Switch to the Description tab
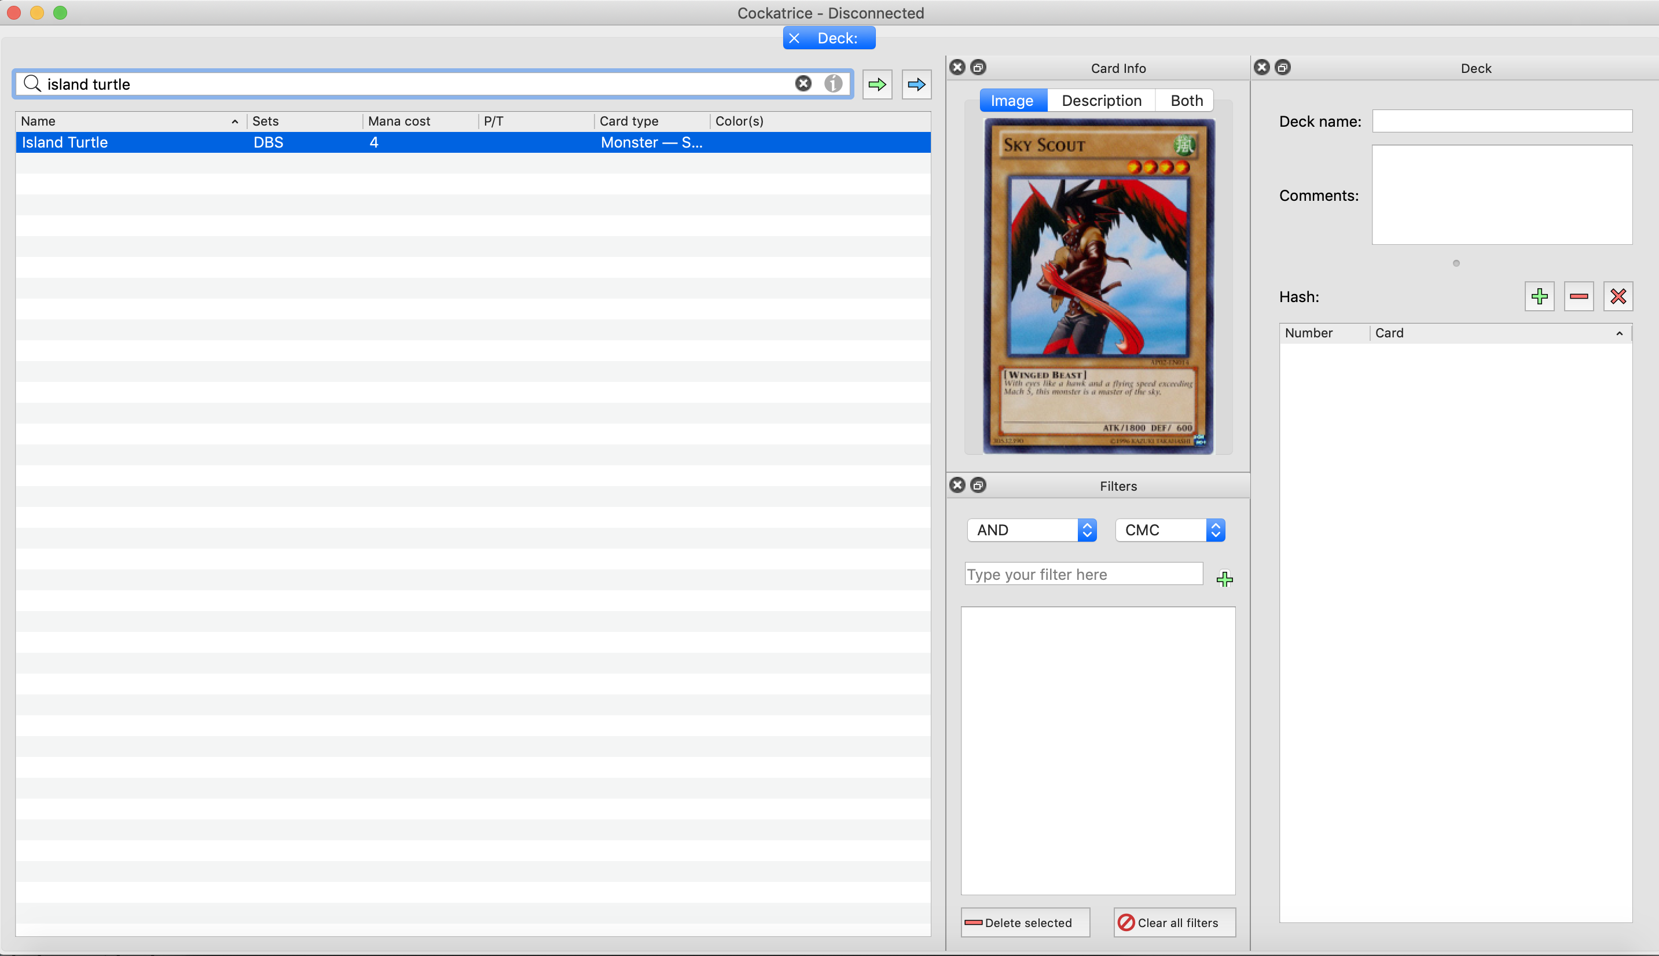This screenshot has height=956, width=1659. coord(1101,100)
